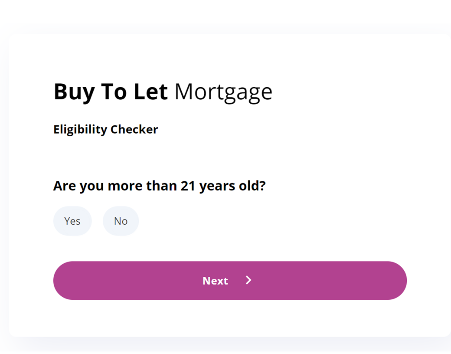
Task: Click the bold Buy To Let text
Action: (111, 92)
